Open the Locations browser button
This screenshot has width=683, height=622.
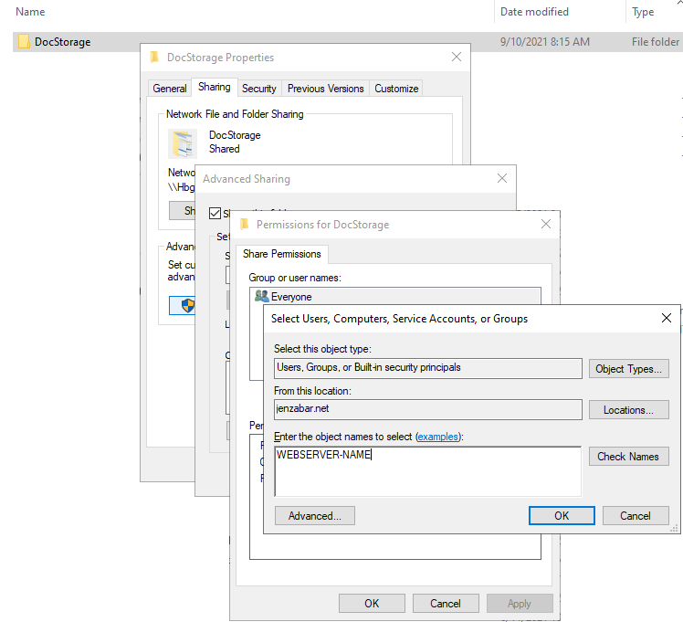(628, 410)
